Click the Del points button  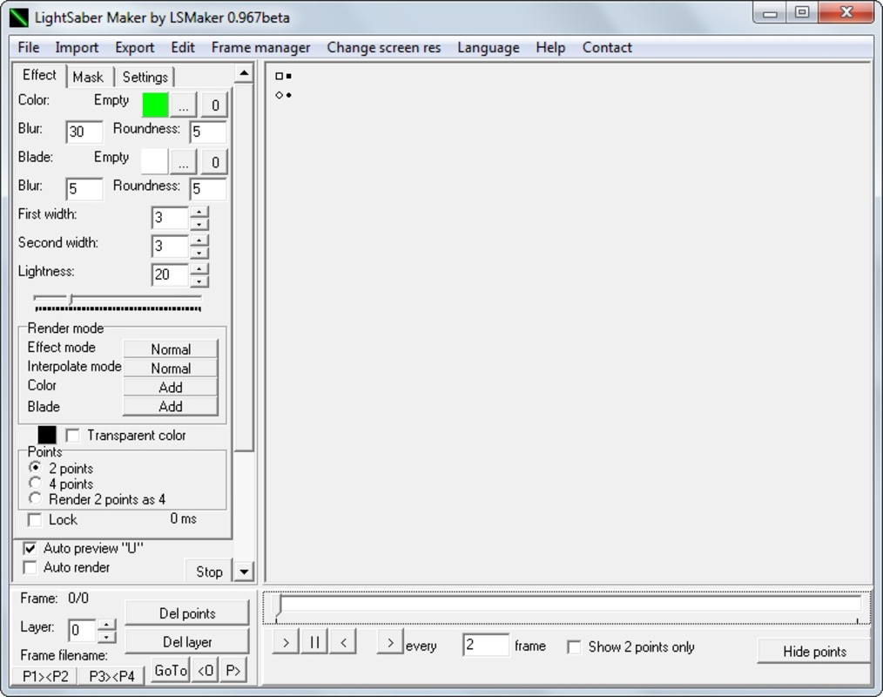click(187, 613)
